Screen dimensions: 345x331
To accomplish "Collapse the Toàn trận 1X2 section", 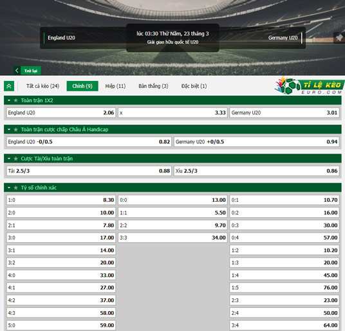I will 9,100.
